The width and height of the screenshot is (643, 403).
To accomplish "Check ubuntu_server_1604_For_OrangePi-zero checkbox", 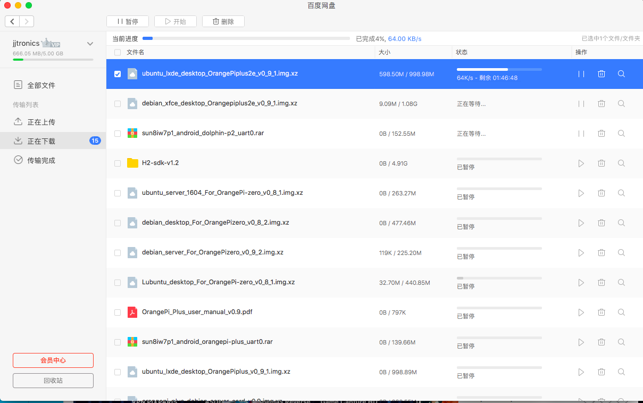I will point(118,193).
